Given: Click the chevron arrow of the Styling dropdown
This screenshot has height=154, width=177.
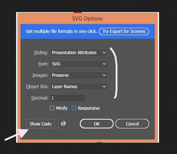Looking at the screenshot, I should (104, 53).
